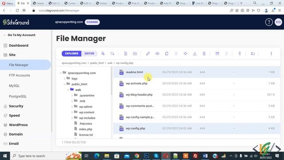
Task: Open the three-dot more options menu
Action: [x=271, y=53]
